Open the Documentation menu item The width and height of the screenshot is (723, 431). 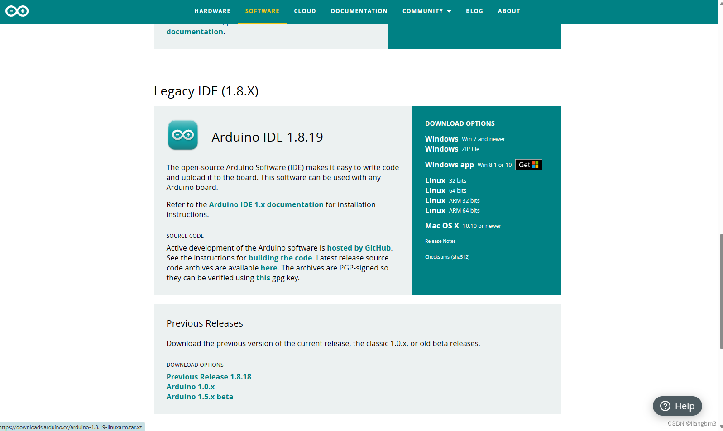359,11
